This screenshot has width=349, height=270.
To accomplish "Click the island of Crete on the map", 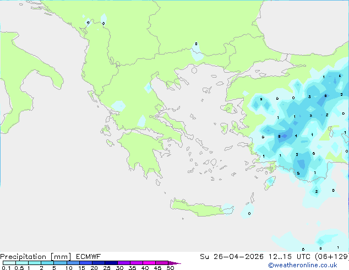I will click(201, 208).
